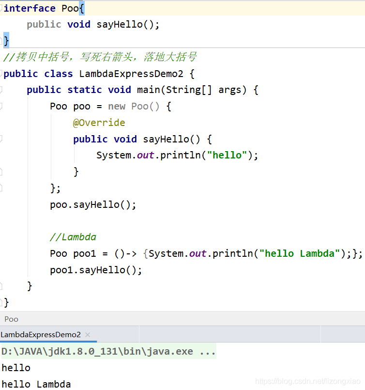Place cursor on the @Override annotation
Image resolution: width=365 pixels, height=390 pixels.
[x=99, y=123]
